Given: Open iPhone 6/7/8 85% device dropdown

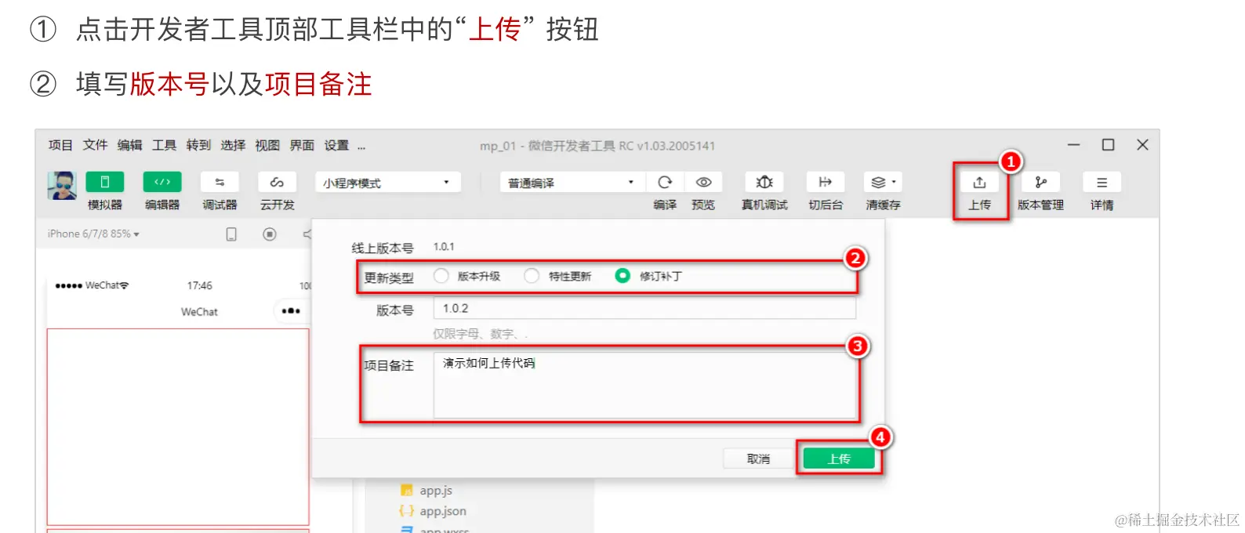Looking at the screenshot, I should coord(93,234).
